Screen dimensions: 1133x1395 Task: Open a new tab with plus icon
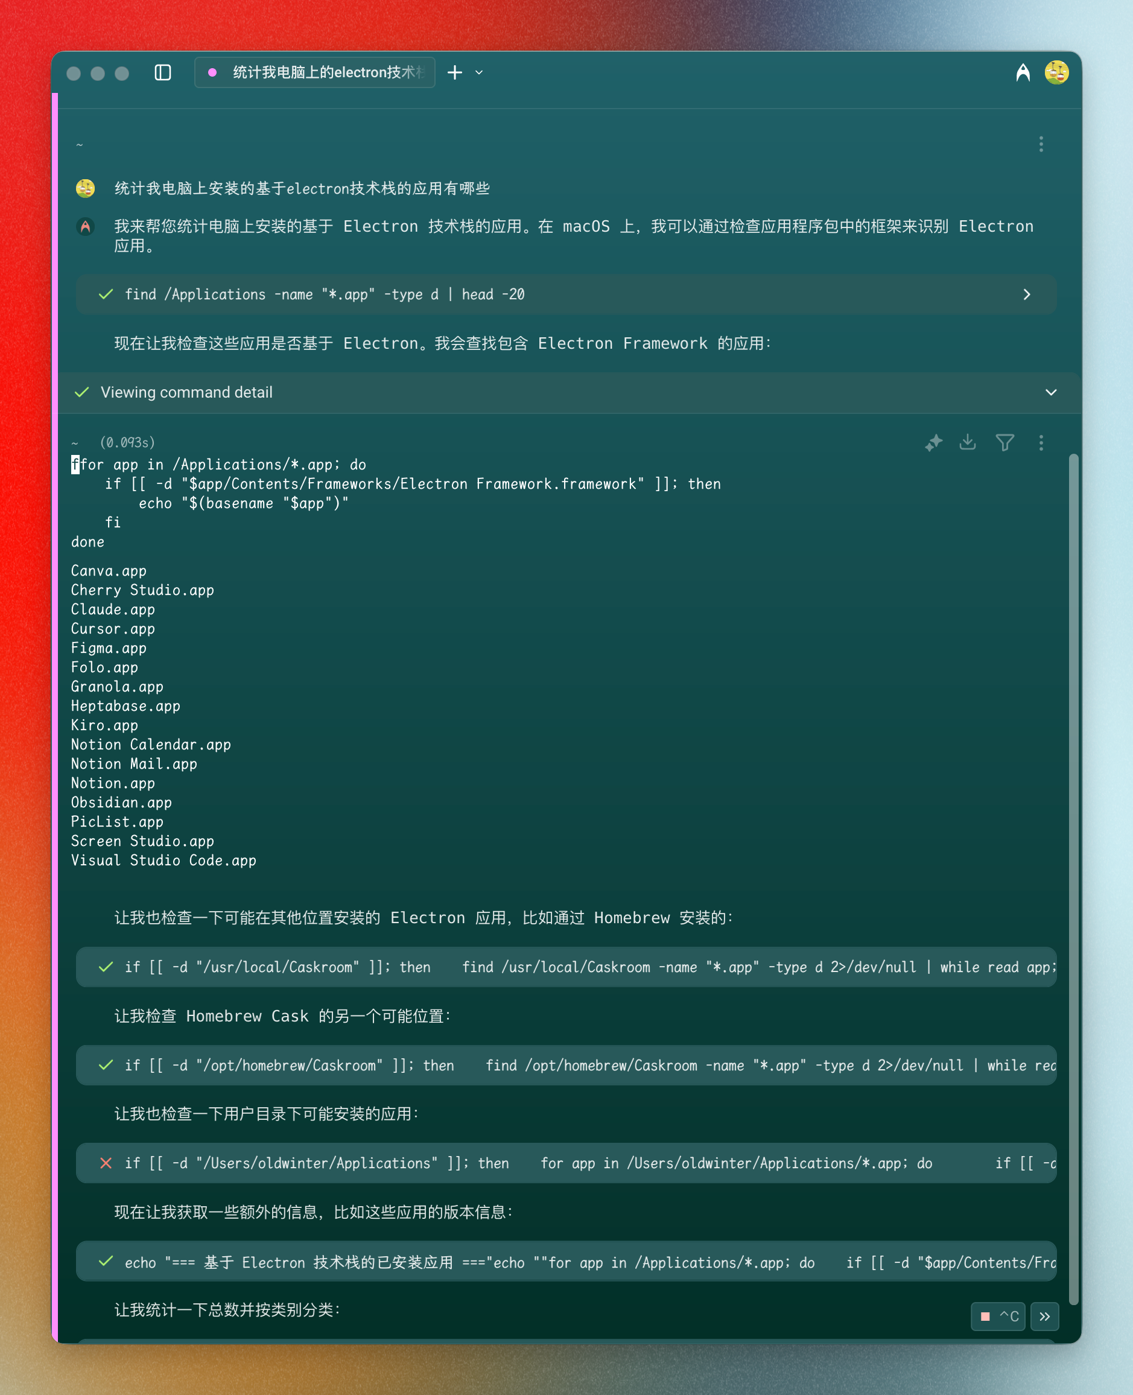pyautogui.click(x=455, y=72)
